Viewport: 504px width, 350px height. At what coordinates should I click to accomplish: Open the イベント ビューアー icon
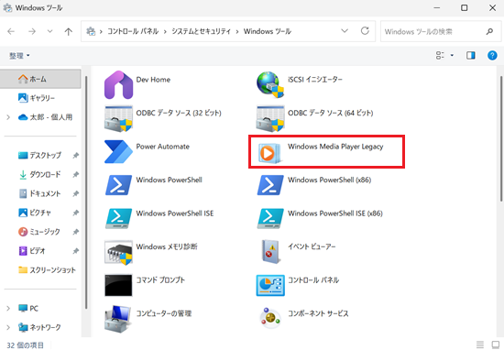tap(270, 252)
